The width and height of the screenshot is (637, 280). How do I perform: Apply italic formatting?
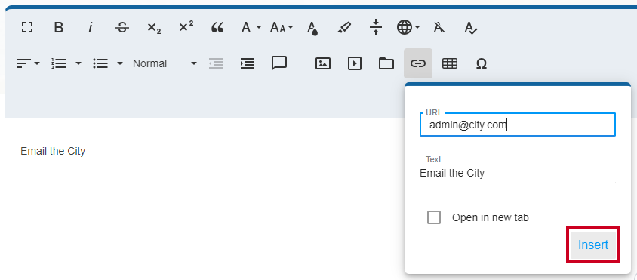click(91, 28)
